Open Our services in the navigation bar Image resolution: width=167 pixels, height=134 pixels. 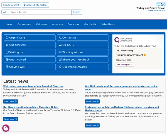pyautogui.click(x=24, y=24)
